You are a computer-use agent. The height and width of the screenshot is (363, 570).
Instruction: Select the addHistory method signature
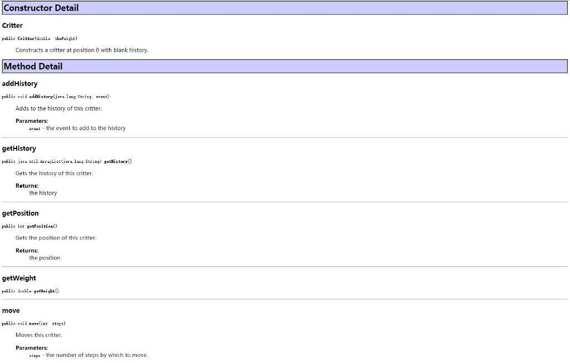click(55, 97)
